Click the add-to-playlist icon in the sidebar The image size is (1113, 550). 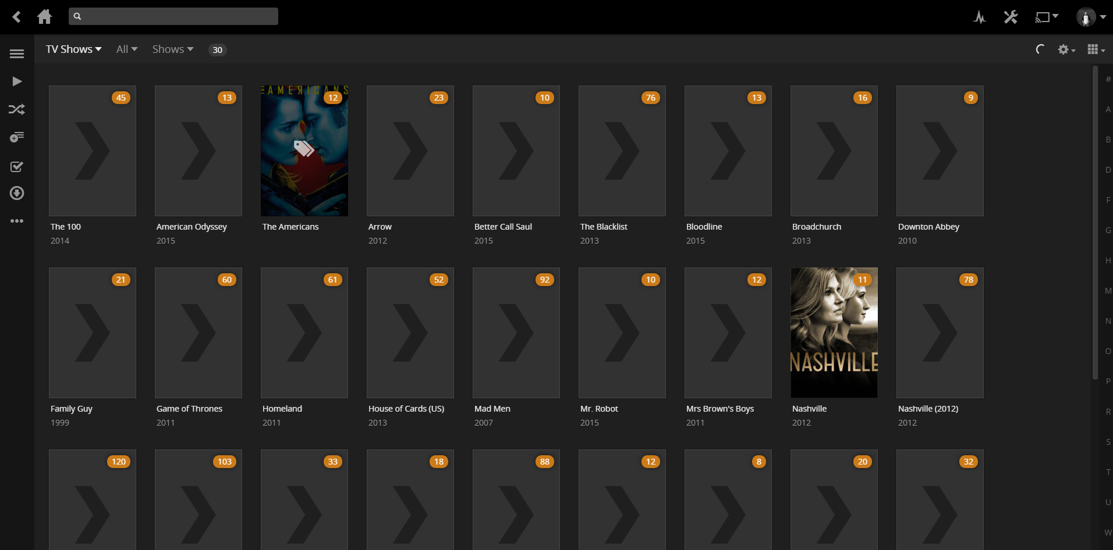pos(17,137)
